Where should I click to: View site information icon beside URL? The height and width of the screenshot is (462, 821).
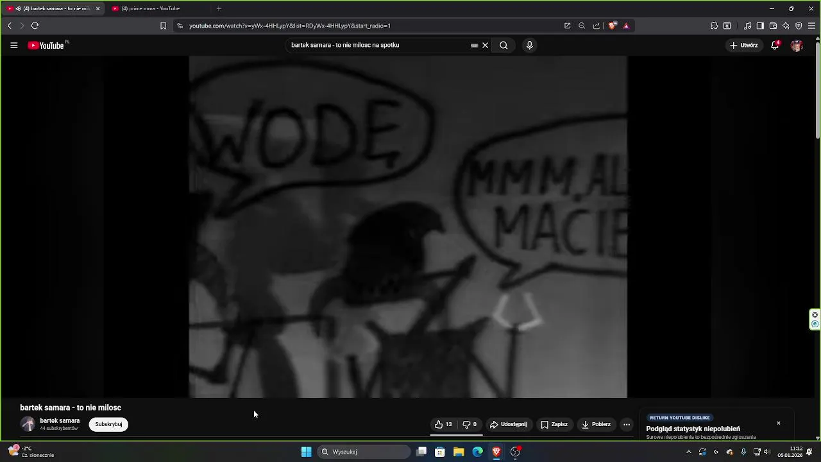click(x=180, y=26)
